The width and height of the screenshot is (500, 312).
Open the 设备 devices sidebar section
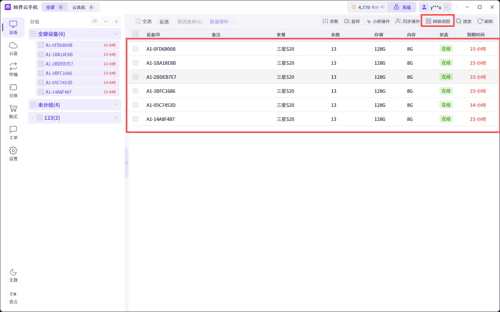[13, 28]
